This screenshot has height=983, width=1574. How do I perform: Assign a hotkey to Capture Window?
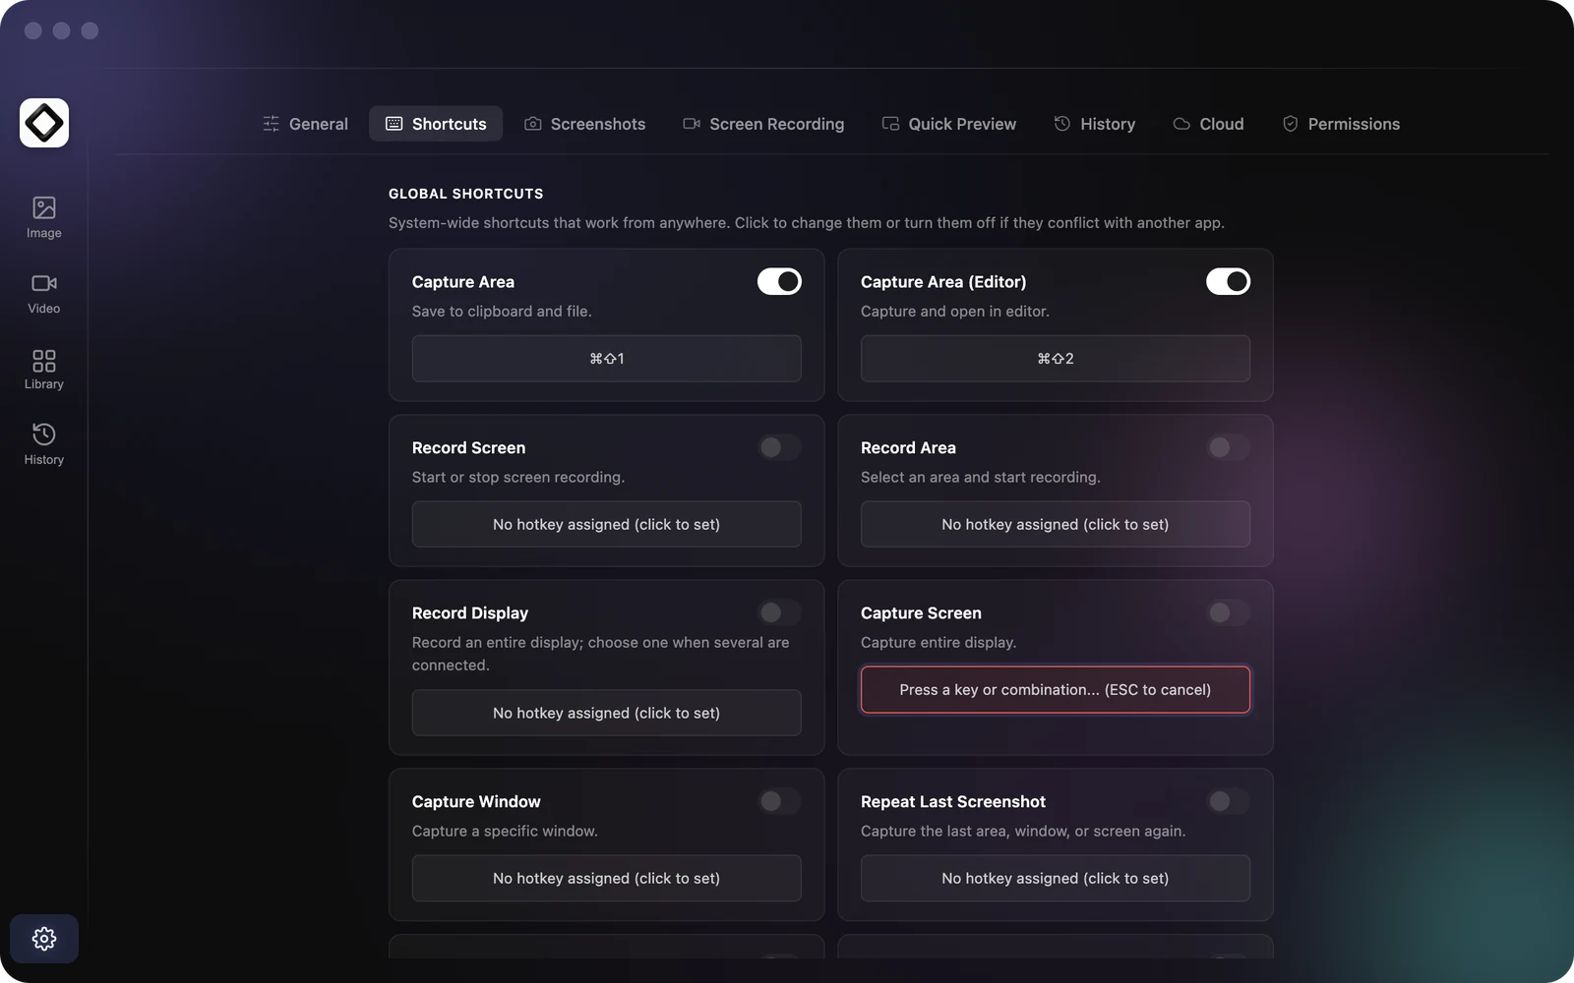[606, 878]
